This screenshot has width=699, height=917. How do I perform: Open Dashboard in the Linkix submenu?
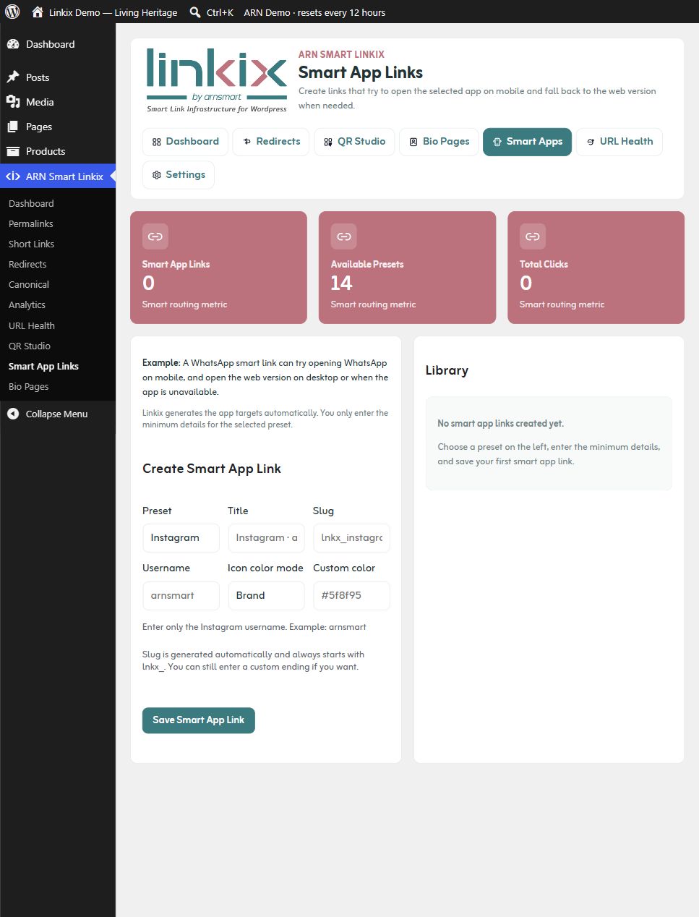pos(31,203)
